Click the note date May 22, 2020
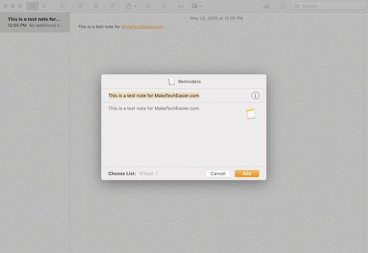 (217, 18)
